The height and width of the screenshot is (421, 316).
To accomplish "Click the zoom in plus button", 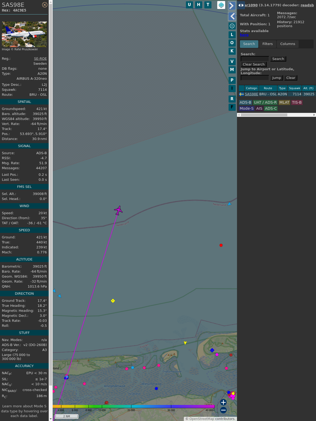I will pyautogui.click(x=223, y=402).
